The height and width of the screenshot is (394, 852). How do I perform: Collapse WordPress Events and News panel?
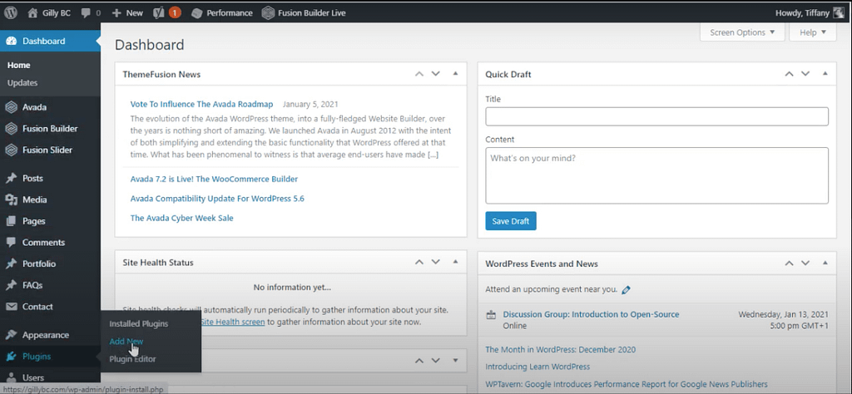click(x=825, y=263)
